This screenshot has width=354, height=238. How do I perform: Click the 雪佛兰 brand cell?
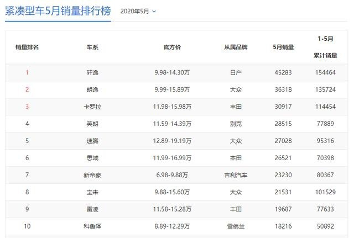click(236, 226)
